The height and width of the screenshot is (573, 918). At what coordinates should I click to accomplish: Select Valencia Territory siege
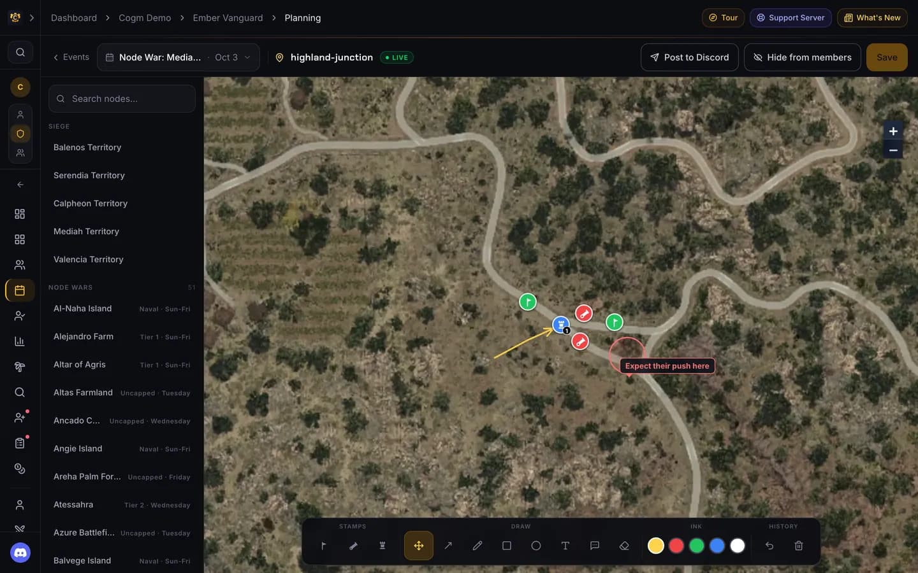point(122,259)
